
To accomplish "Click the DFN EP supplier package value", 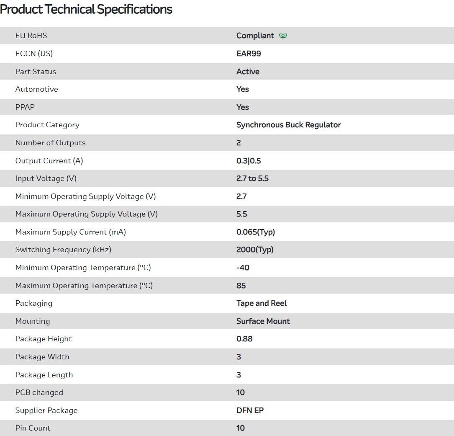I will point(250,410).
